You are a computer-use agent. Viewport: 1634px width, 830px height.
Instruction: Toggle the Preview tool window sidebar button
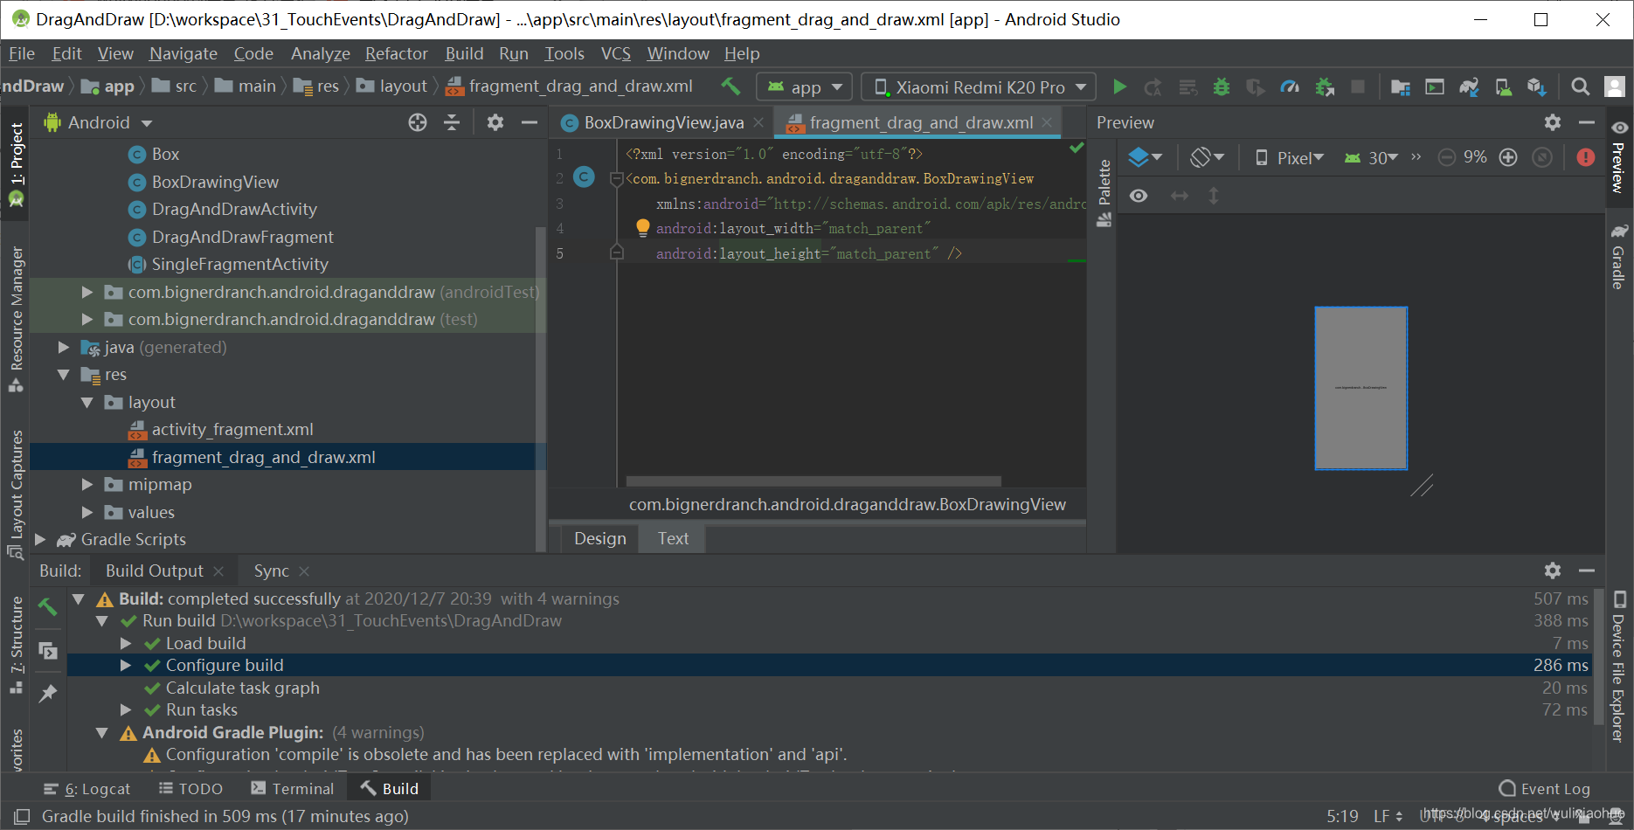[x=1619, y=157]
